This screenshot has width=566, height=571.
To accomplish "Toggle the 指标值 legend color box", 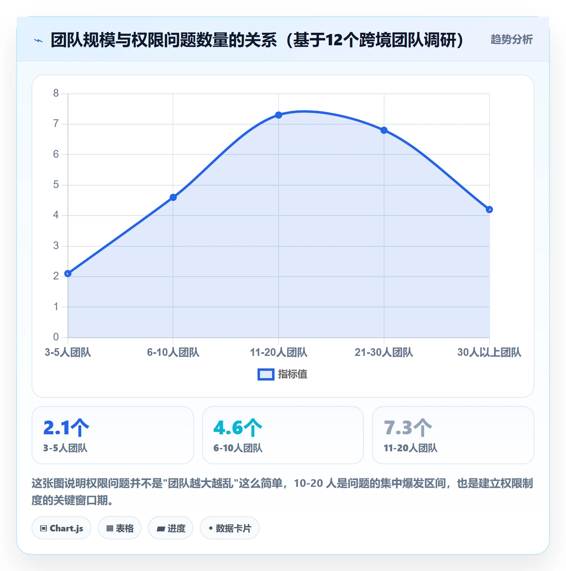I will point(266,374).
